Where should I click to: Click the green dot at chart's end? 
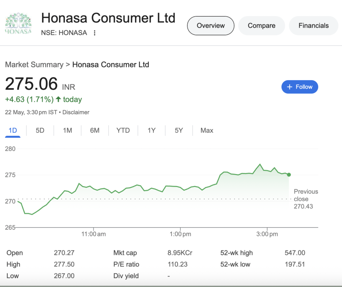(x=289, y=175)
